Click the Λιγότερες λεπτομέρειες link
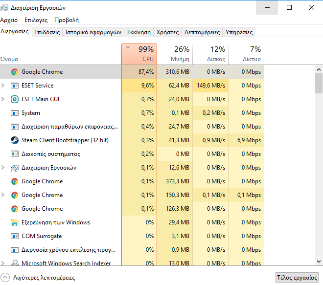 point(44,278)
